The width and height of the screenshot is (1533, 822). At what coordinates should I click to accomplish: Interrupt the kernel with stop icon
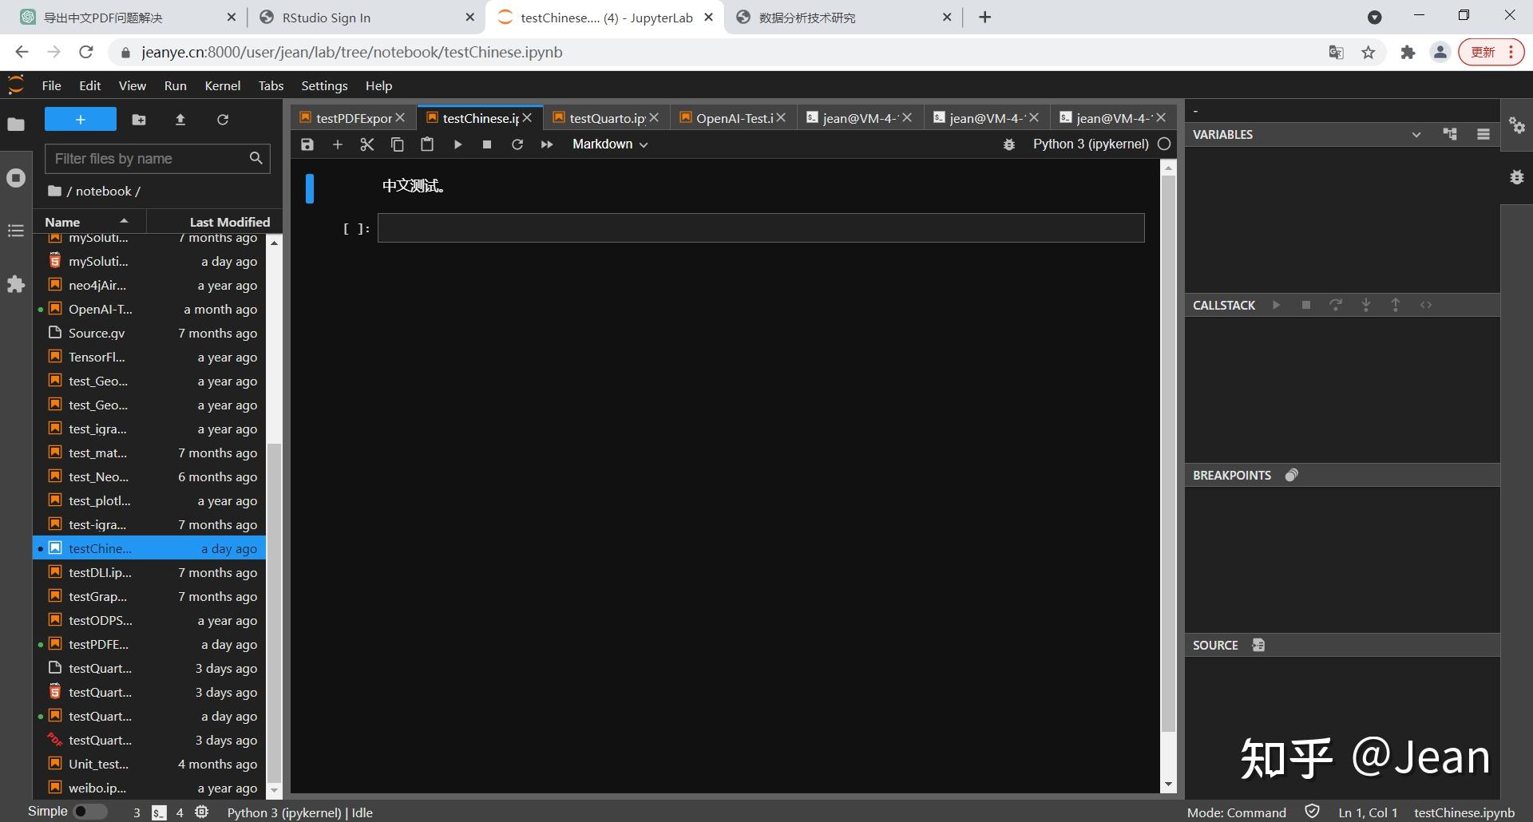pos(487,144)
